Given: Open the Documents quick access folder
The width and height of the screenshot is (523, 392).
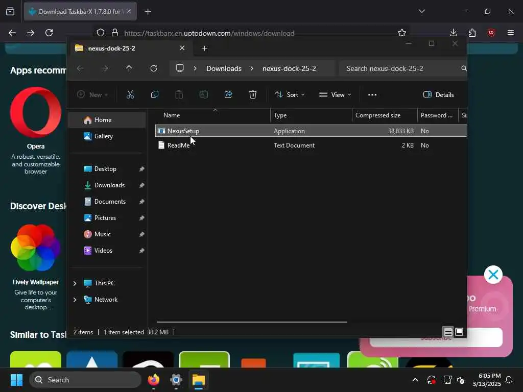Looking at the screenshot, I should tap(107, 201).
